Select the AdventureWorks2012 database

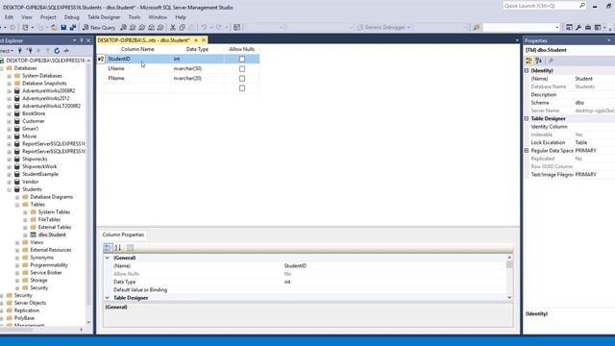(45, 98)
